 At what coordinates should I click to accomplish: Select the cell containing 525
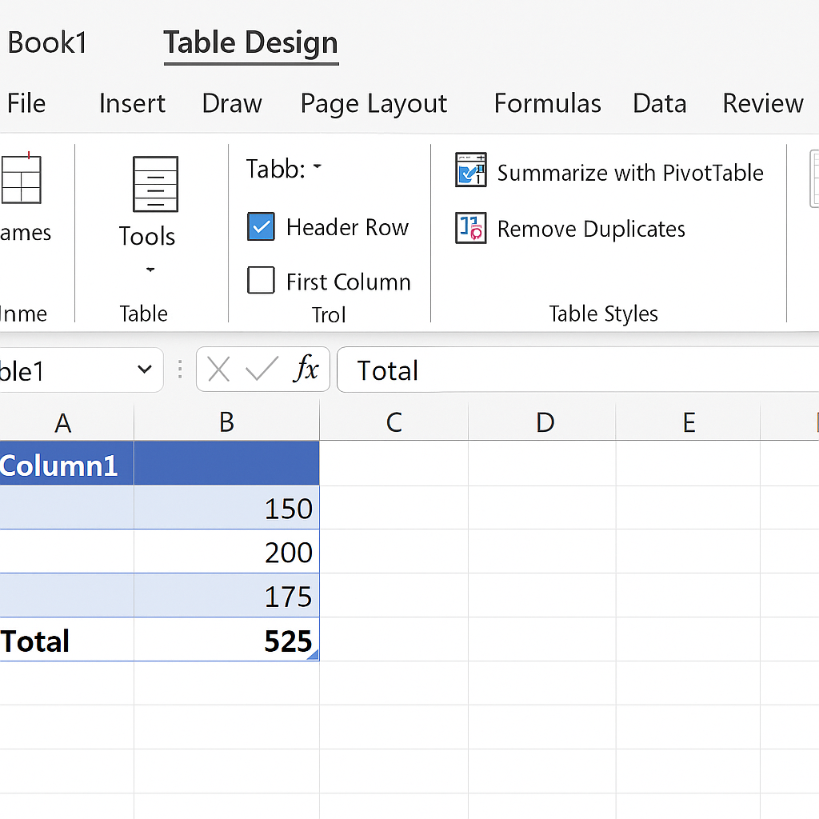(227, 641)
